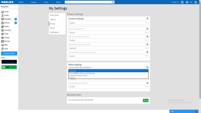
Task: Select Friends and Users I Follow
Action: (x=108, y=75)
